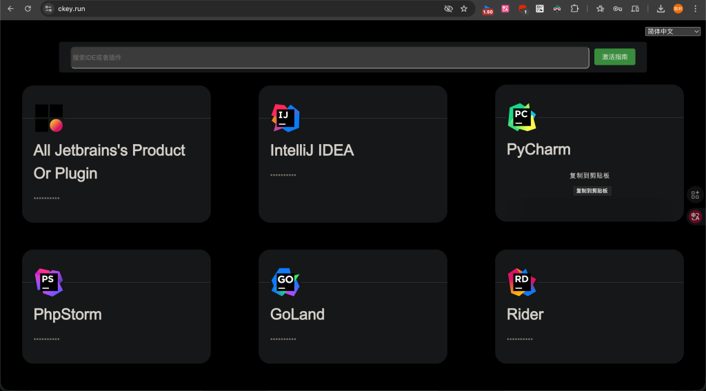706x391 pixels.
Task: Click the ckey.run address bar URL
Action: [x=72, y=8]
